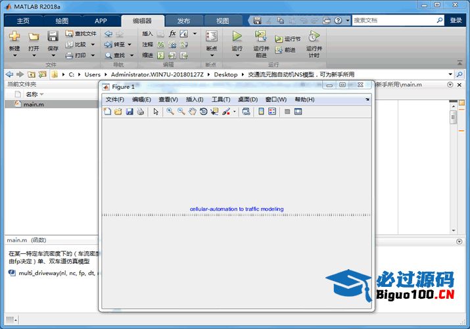The width and height of the screenshot is (470, 329).
Task: Select main.m in Current Folder panel
Action: click(51, 104)
